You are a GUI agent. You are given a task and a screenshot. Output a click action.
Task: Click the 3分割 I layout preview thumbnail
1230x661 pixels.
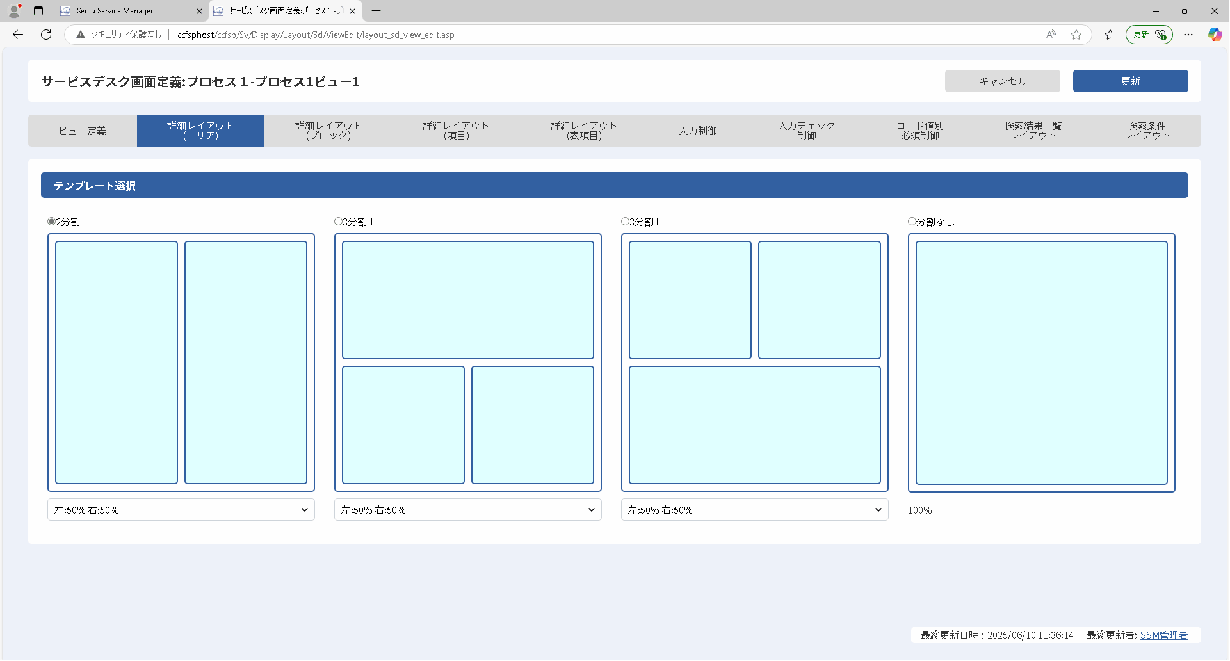[x=468, y=363]
